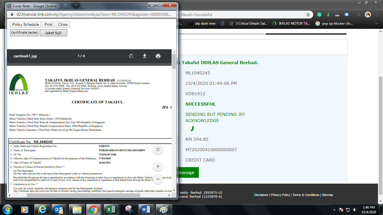Select expiry date 16/04/2021
The width and height of the screenshot is (383, 215).
[x=105, y=163]
